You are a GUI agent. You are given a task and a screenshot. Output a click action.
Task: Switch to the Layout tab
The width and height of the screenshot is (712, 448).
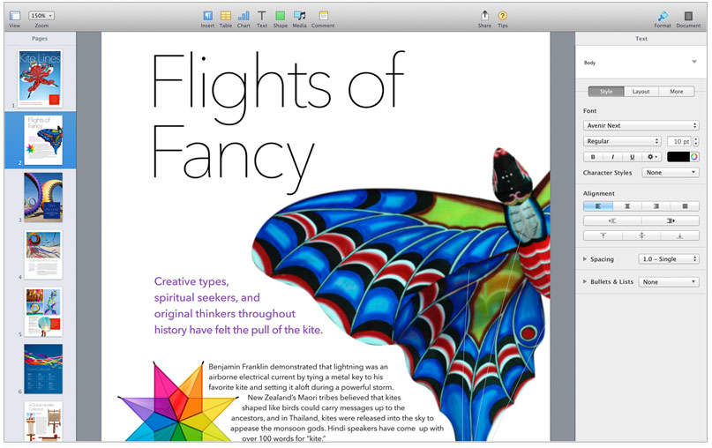(641, 91)
